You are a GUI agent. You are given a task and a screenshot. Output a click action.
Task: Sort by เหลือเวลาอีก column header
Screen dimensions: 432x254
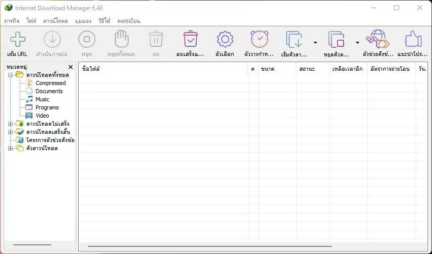(348, 69)
